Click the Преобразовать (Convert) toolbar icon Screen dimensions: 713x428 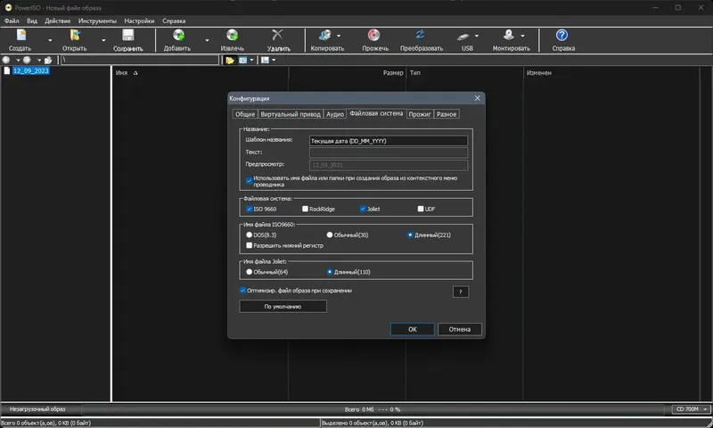pos(420,35)
